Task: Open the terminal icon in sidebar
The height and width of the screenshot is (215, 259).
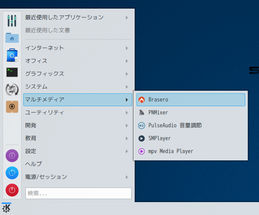Action: (12, 72)
